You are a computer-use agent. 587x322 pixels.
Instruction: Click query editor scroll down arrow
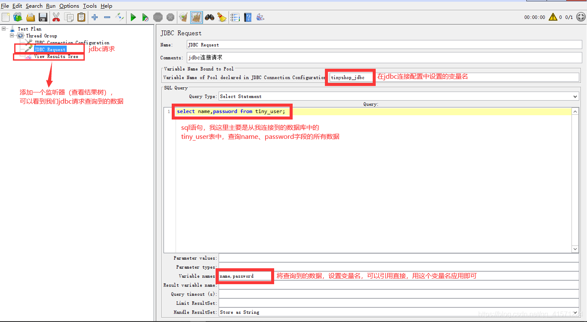coord(575,249)
